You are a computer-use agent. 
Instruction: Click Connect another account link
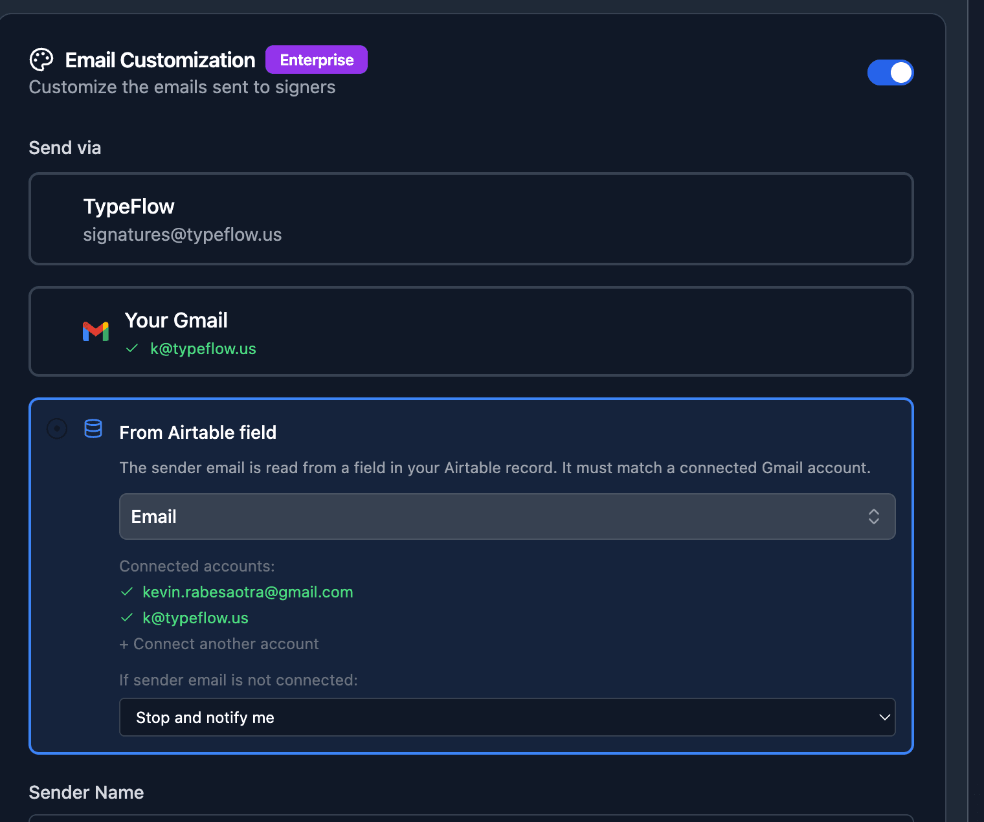219,644
